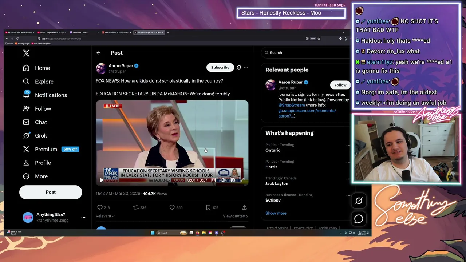Click the Grok icon in the sidebar
466x262 pixels.
pos(26,135)
